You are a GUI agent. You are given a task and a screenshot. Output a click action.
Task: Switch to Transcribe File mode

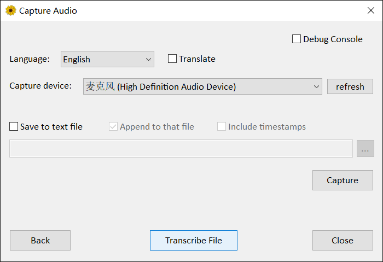click(x=194, y=240)
